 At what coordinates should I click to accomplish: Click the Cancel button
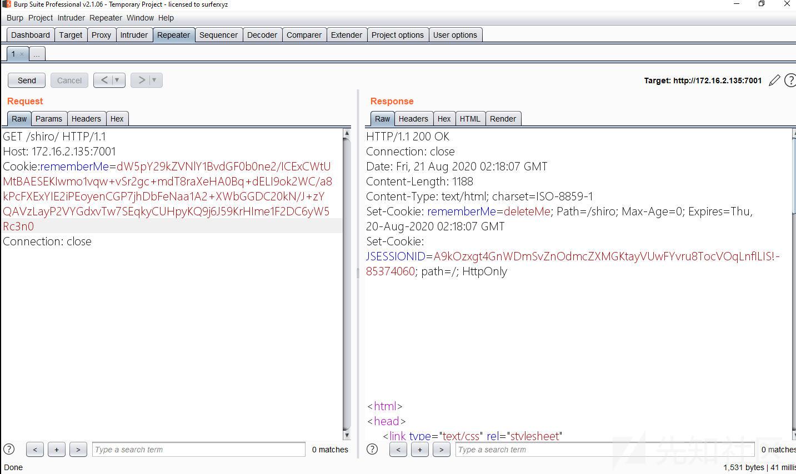pos(69,80)
